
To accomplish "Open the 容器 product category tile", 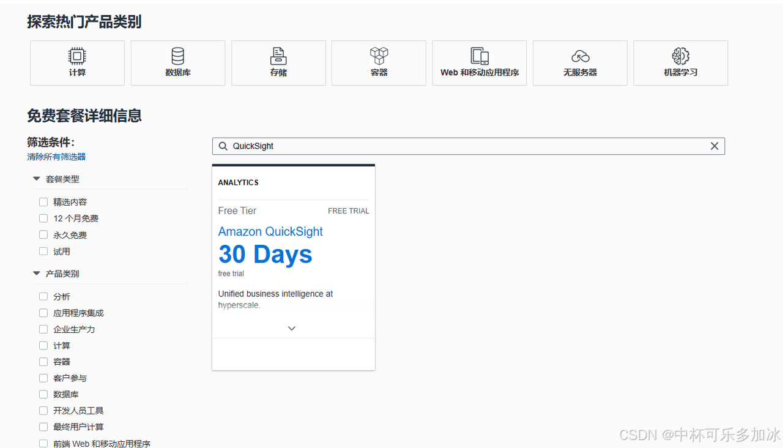I will [x=379, y=62].
